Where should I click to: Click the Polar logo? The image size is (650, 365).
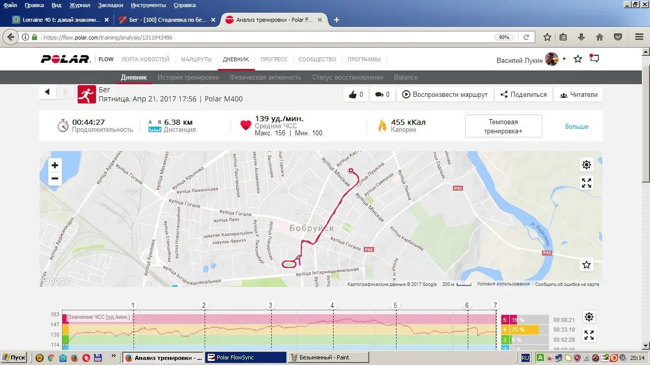pyautogui.click(x=66, y=59)
